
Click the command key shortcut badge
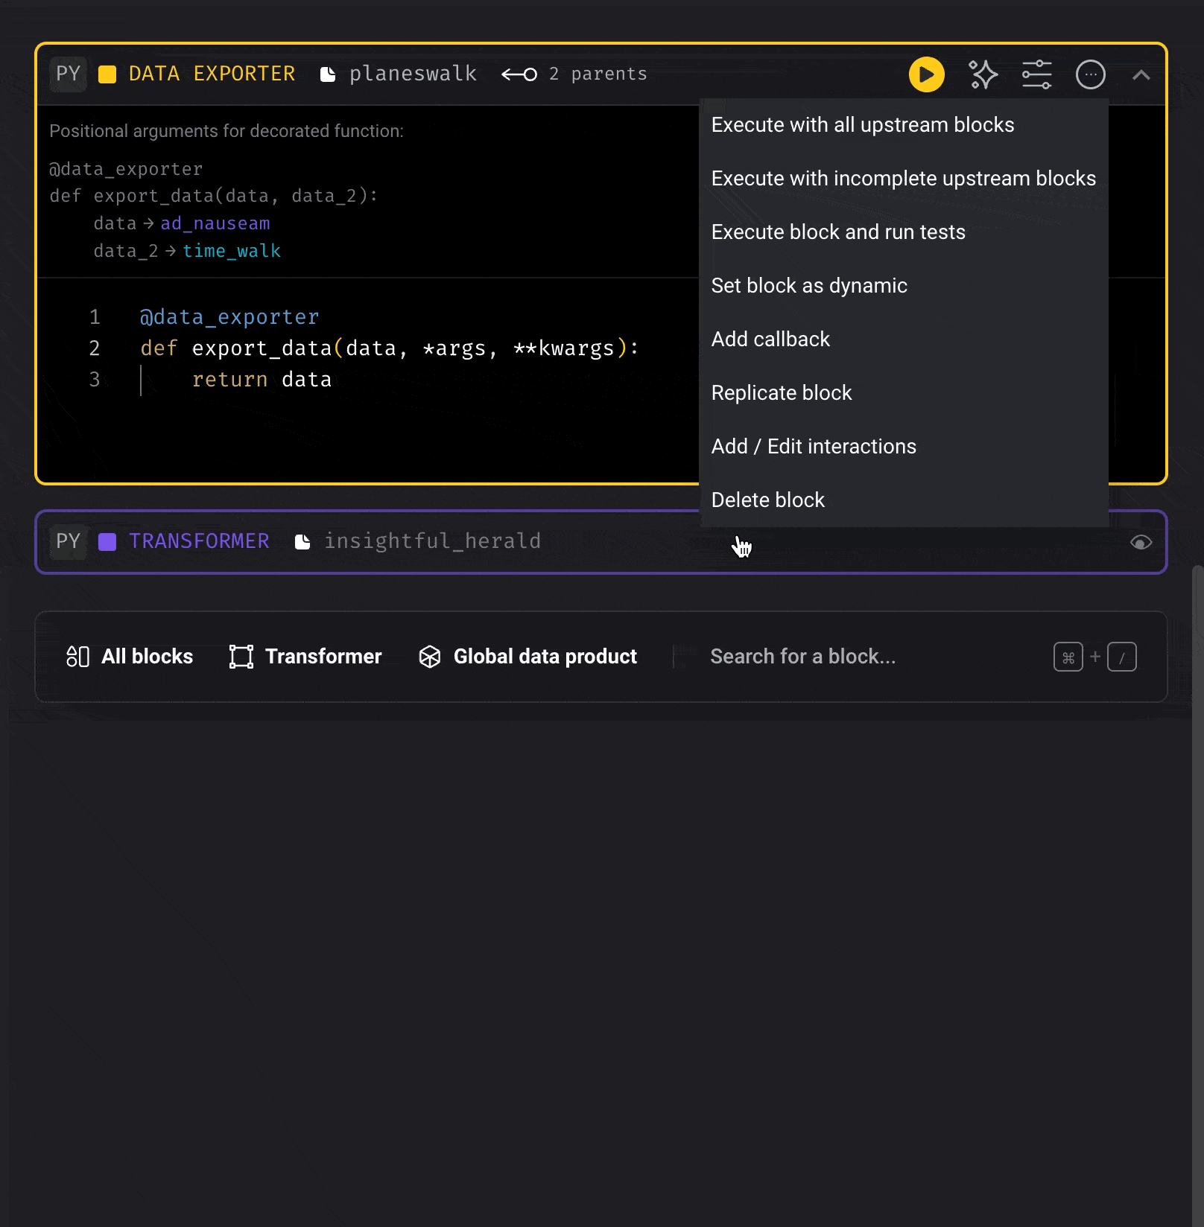[x=1068, y=657]
